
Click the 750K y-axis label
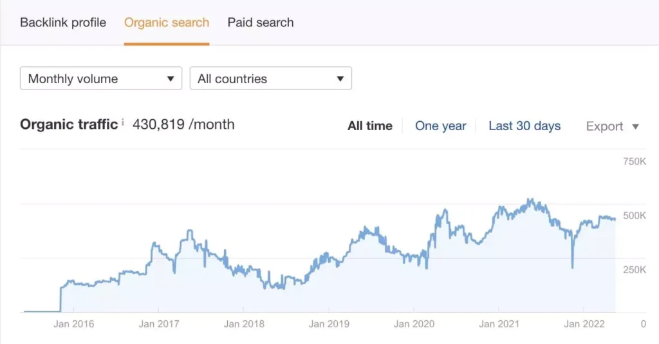click(x=635, y=161)
